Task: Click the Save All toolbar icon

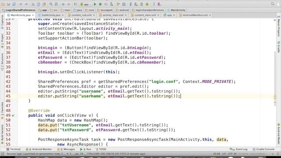Action: pyautogui.click(x=8, y=4)
